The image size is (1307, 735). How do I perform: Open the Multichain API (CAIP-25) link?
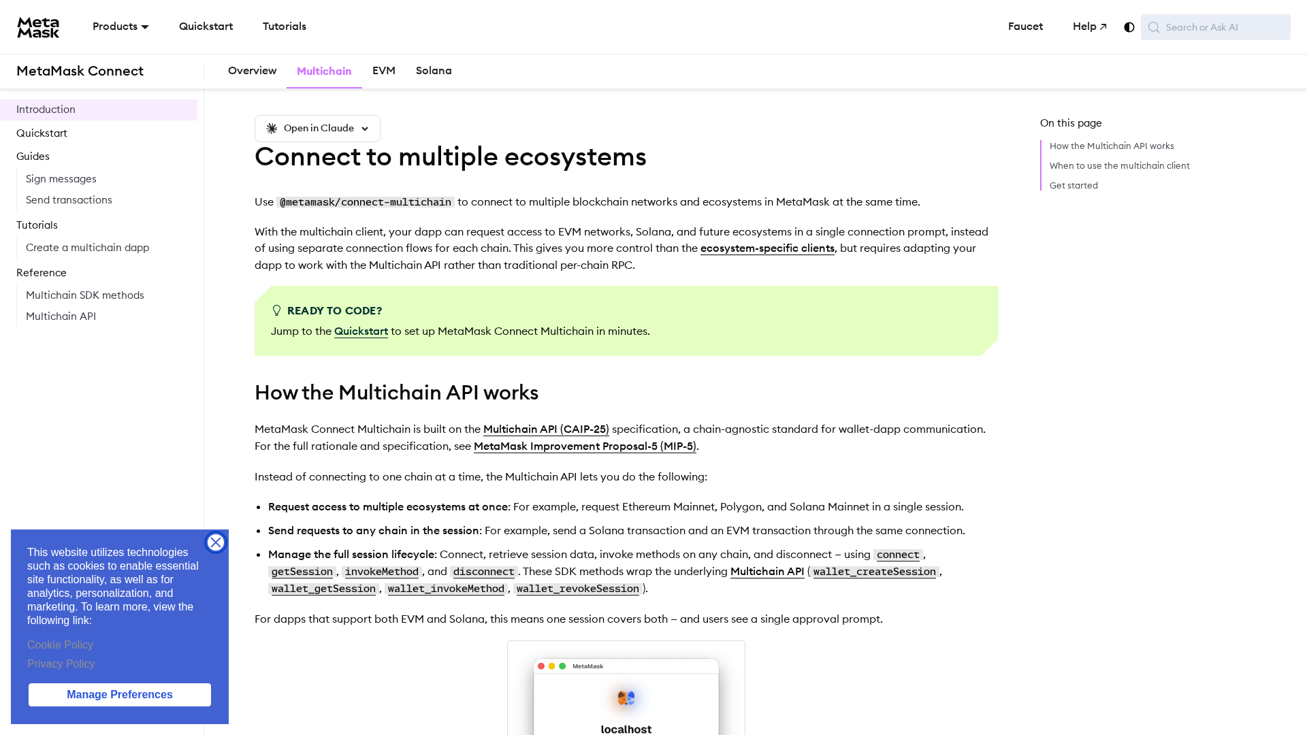[x=546, y=429]
